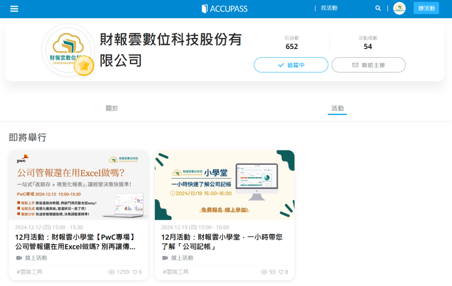Click #雲端工具 tag on PwC event card

coord(30,272)
